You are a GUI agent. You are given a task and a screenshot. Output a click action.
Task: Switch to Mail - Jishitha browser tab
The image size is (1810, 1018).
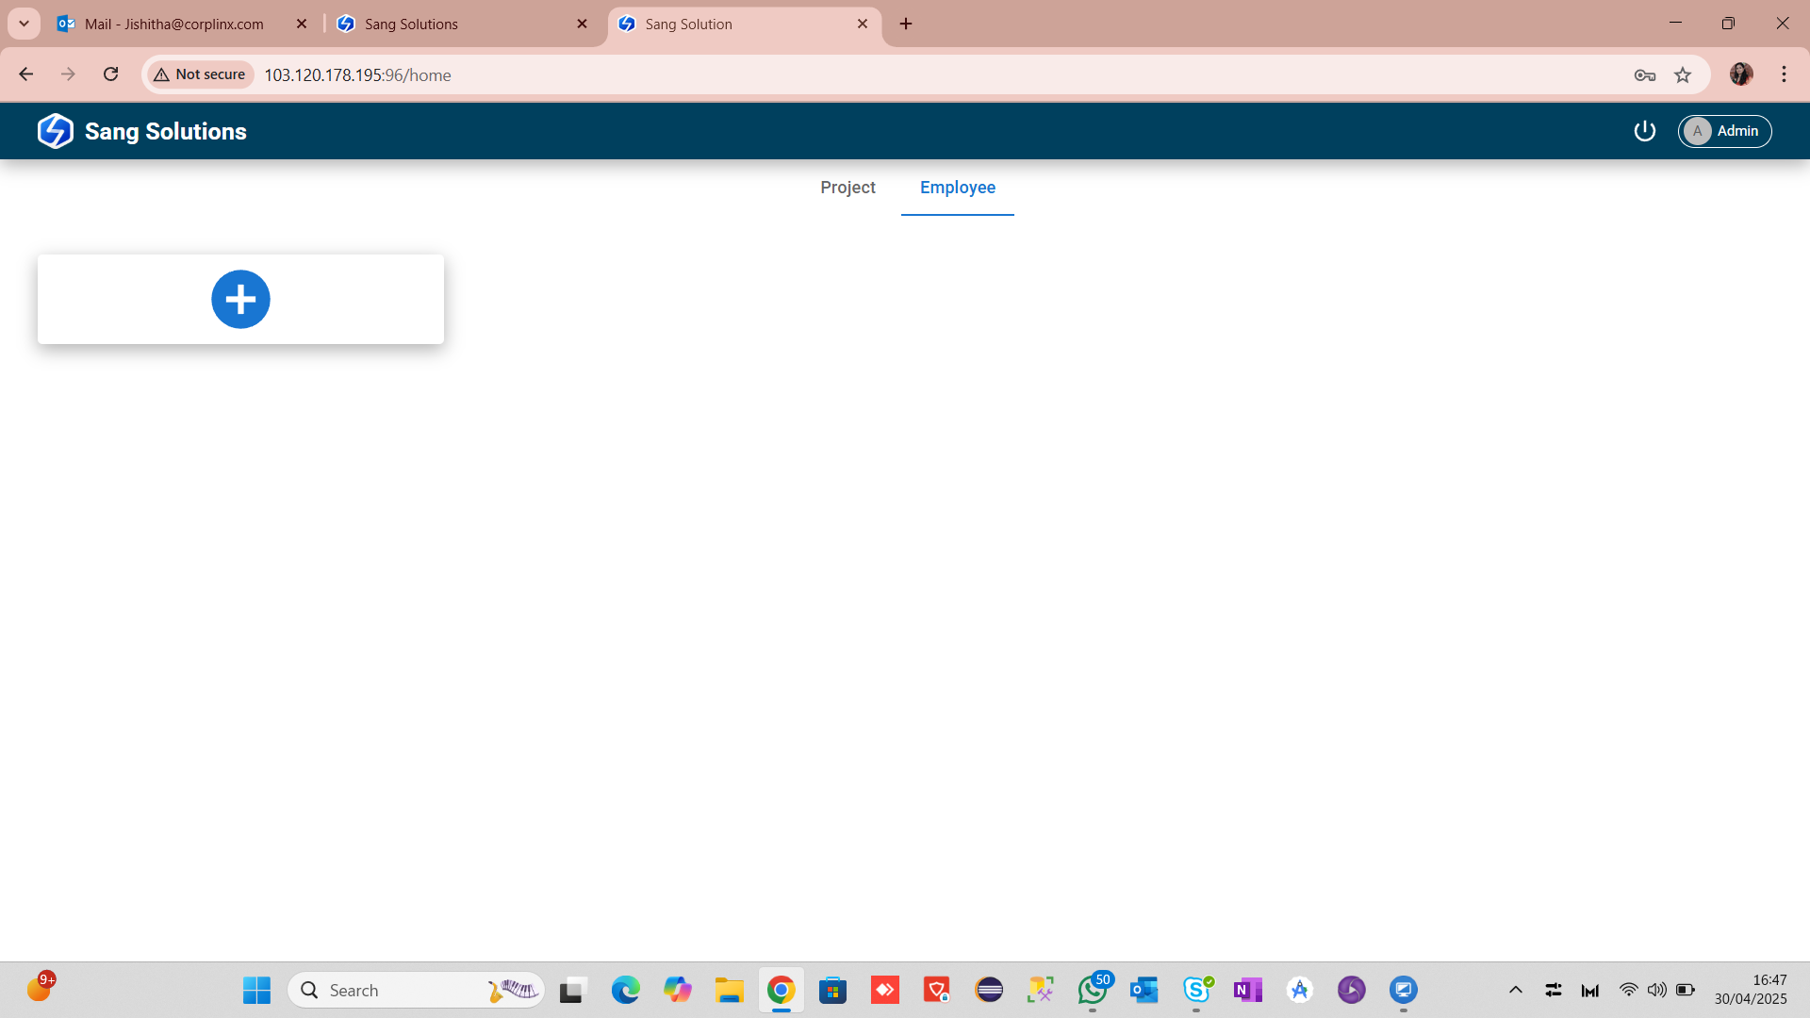pyautogui.click(x=174, y=24)
